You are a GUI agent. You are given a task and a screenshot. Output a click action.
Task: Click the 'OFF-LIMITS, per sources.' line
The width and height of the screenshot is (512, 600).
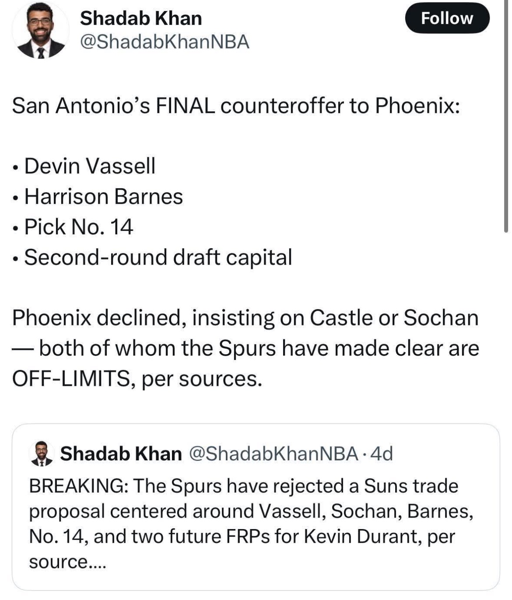[x=137, y=378]
